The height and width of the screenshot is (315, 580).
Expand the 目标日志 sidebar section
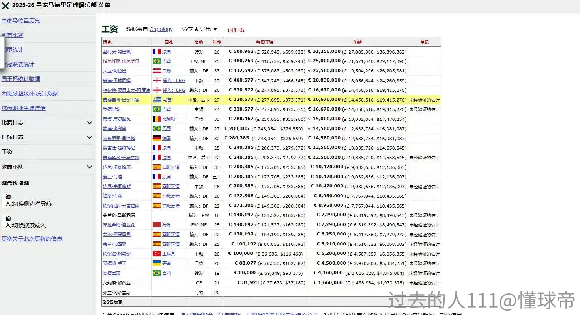(89, 137)
